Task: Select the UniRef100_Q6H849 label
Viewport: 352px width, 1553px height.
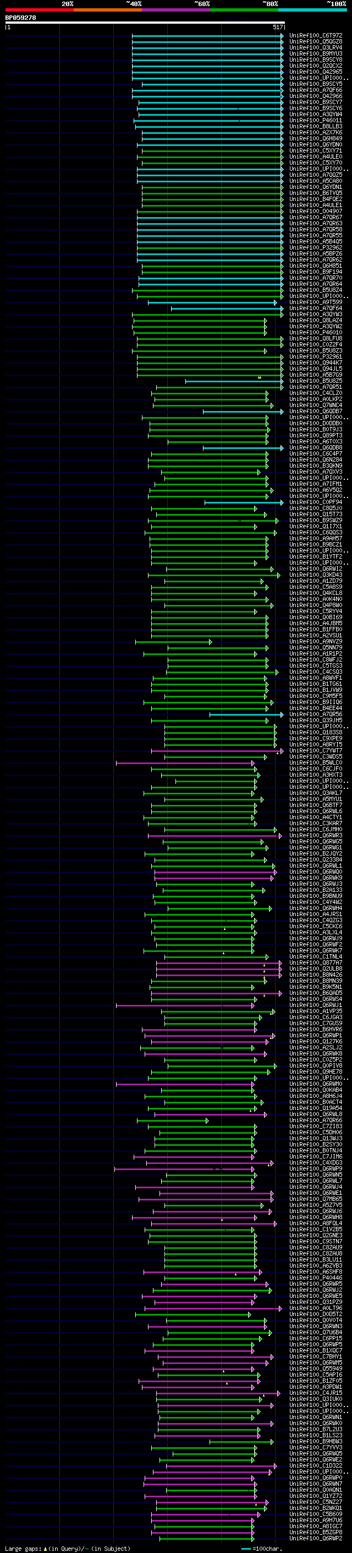Action: click(x=316, y=139)
